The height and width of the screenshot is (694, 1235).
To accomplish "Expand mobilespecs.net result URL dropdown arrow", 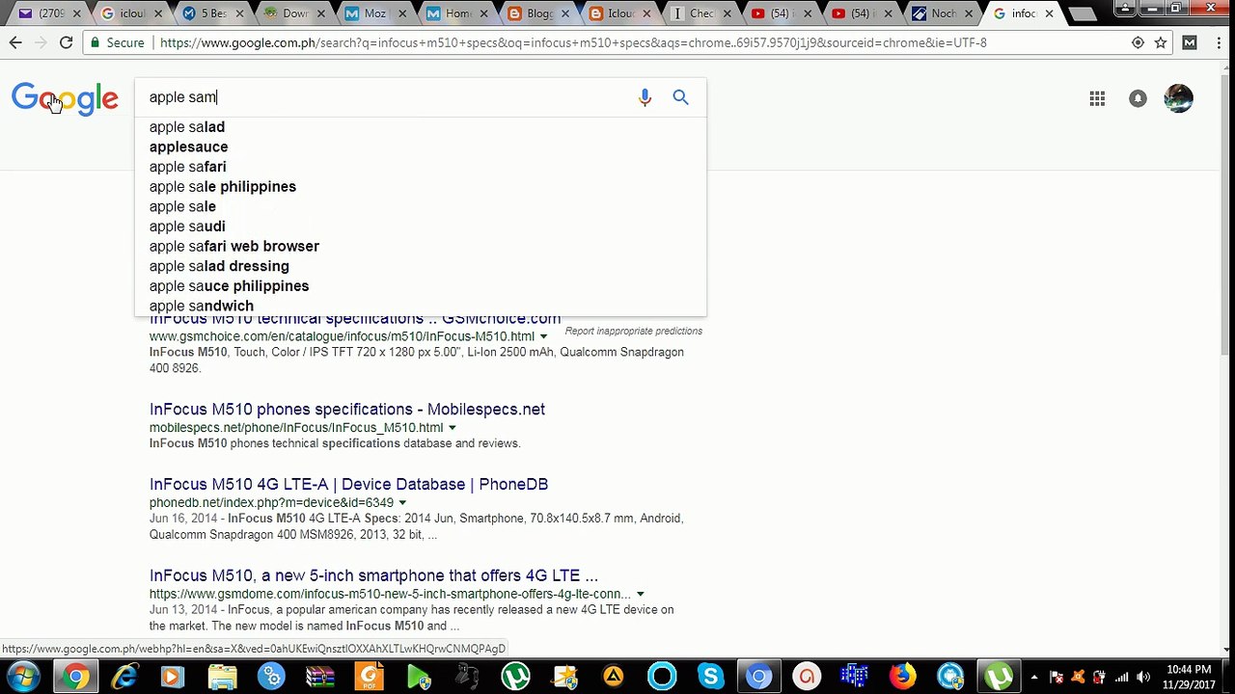I will (x=452, y=428).
